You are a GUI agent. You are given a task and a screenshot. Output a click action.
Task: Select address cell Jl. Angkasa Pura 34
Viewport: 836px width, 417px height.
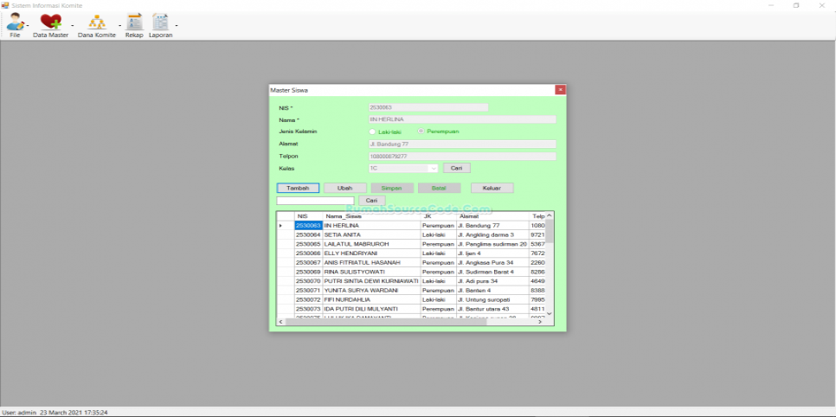pyautogui.click(x=492, y=263)
